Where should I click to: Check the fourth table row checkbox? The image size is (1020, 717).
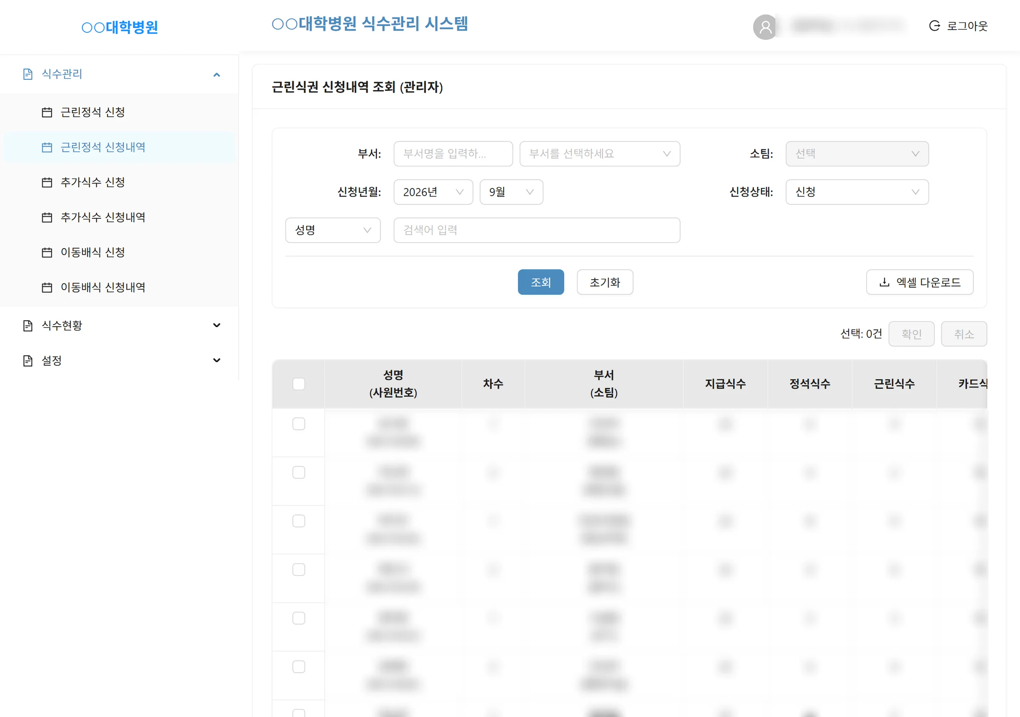(299, 570)
